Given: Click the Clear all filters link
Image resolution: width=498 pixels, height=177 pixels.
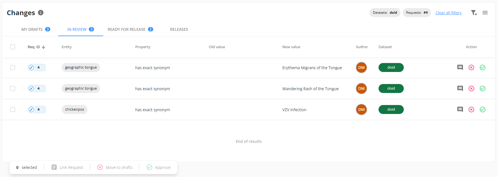Looking at the screenshot, I should point(448,13).
